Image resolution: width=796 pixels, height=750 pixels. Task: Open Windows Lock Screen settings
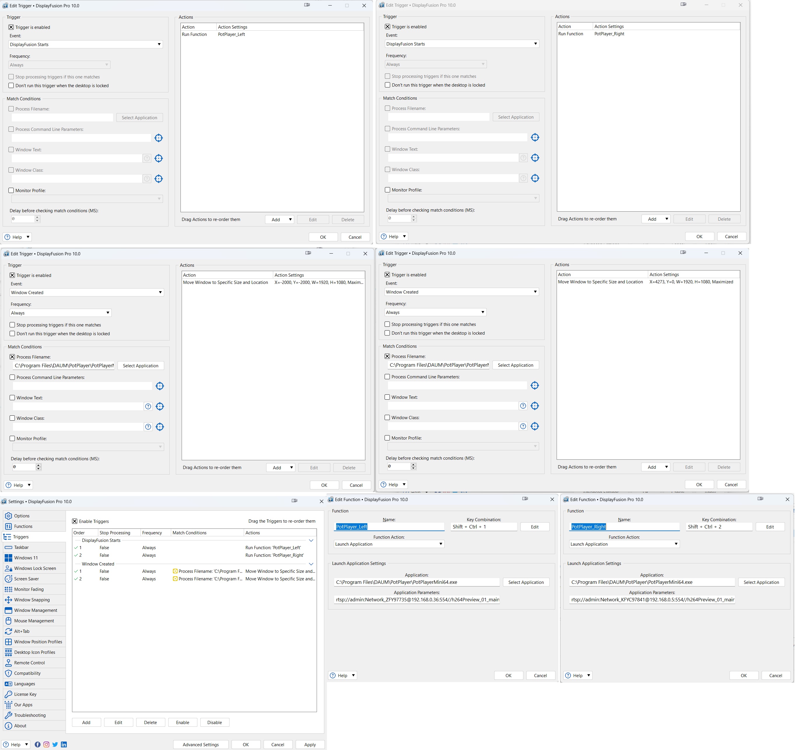point(35,568)
